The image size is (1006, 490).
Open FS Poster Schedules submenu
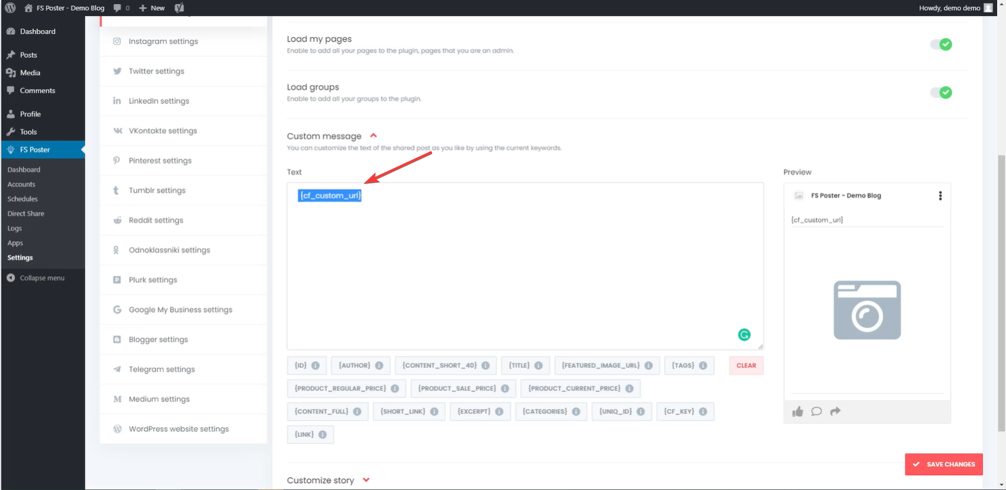pyautogui.click(x=22, y=199)
